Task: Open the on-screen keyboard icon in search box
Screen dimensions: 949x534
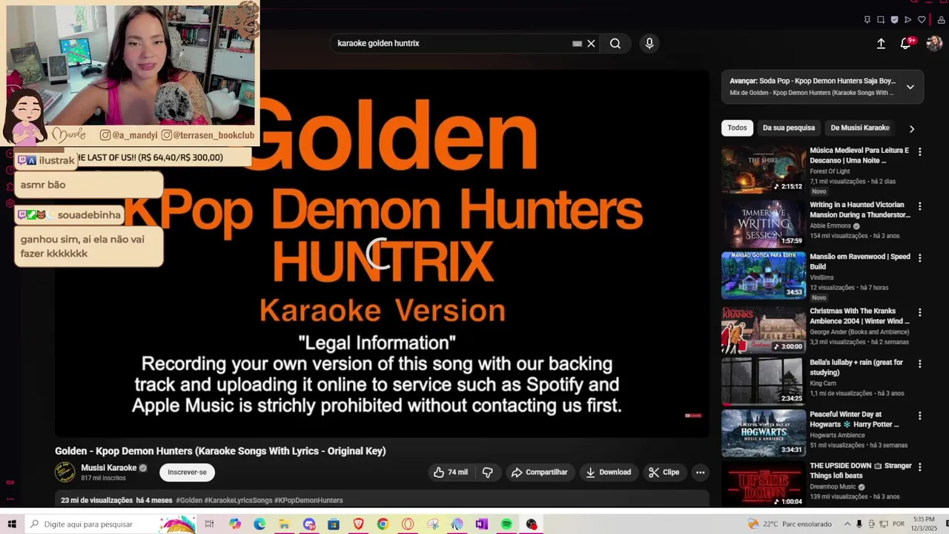Action: [577, 44]
